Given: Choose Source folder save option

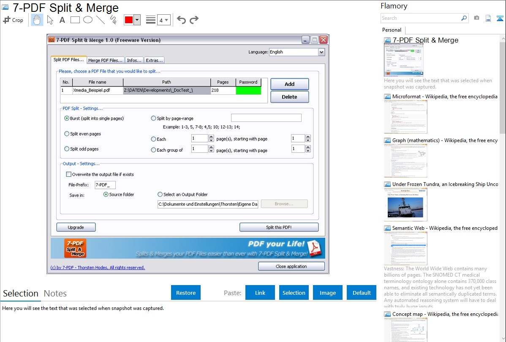Looking at the screenshot, I should [118, 194].
